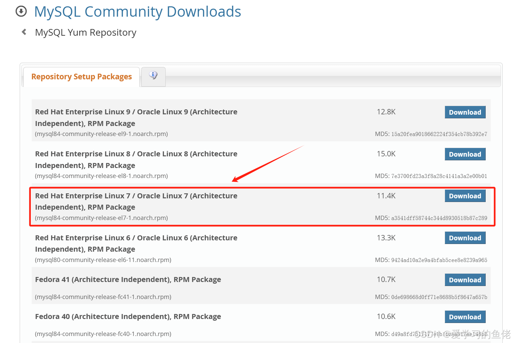Click the Red Hat Enterprise Linux 7 package title
Screen dimensions: 512x343
tap(136, 201)
